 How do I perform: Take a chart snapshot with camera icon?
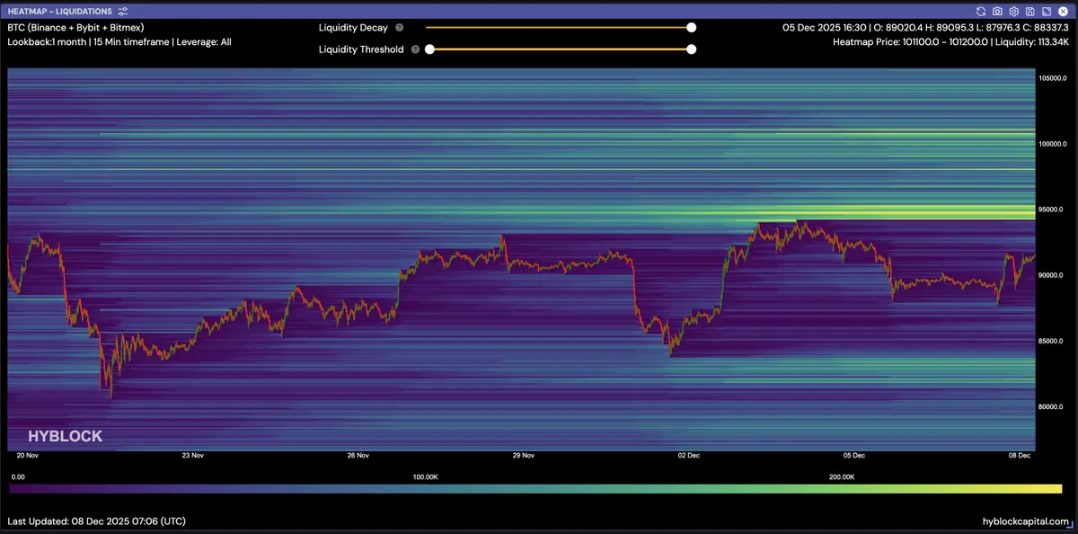[x=997, y=11]
